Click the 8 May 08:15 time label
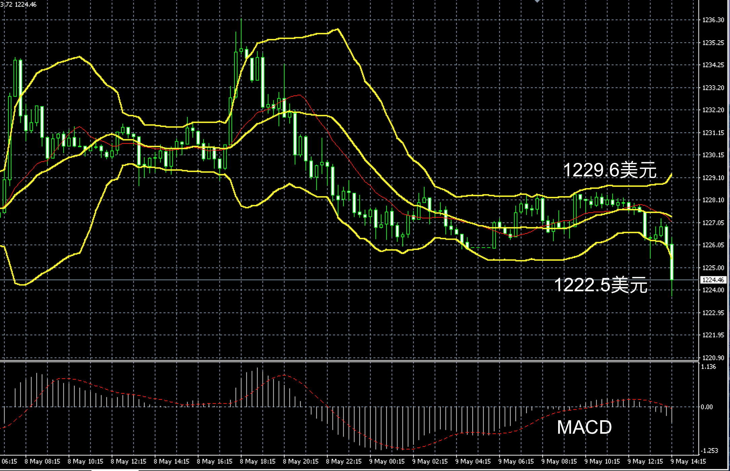730x471 pixels. pyautogui.click(x=42, y=462)
